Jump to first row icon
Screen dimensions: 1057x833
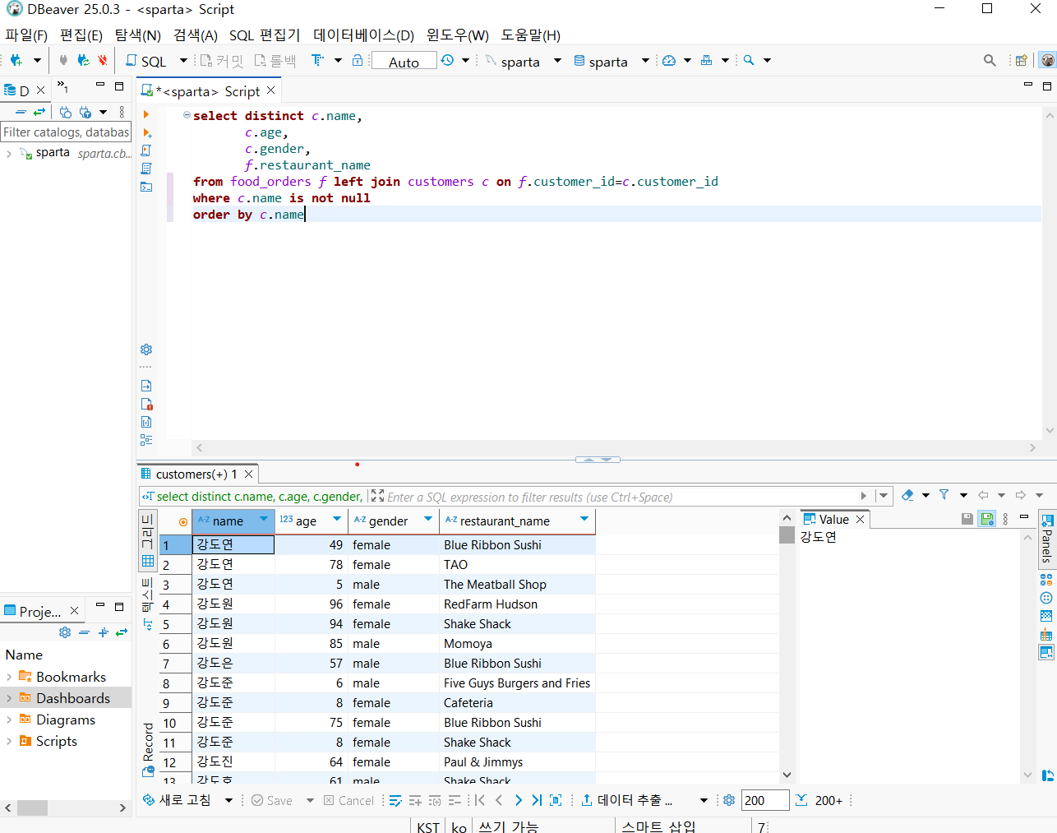pyautogui.click(x=480, y=800)
